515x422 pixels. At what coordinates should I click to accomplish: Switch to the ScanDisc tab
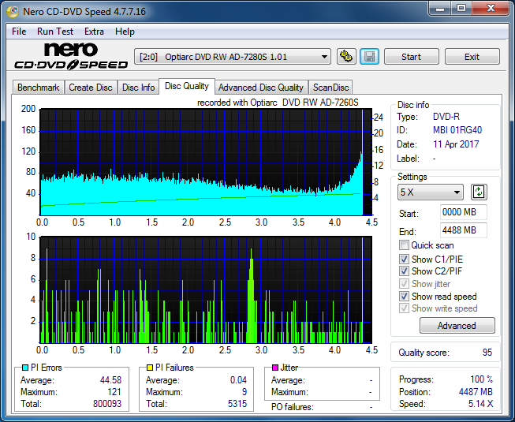[x=330, y=88]
